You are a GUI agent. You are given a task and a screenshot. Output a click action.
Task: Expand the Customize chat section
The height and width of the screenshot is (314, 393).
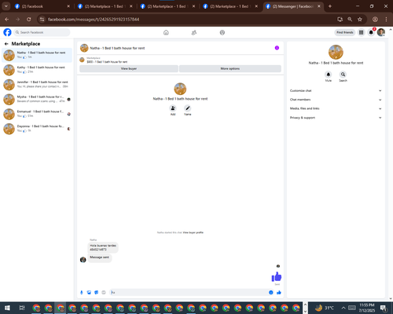(x=336, y=90)
